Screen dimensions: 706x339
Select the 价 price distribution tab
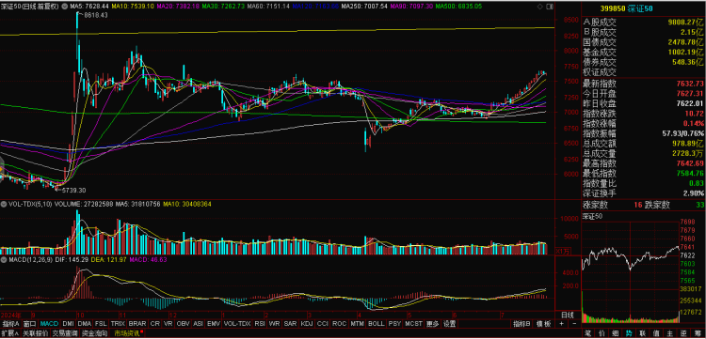602,333
